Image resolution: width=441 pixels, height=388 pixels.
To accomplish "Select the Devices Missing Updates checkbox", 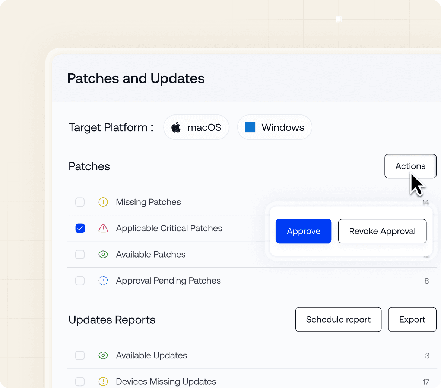I will 80,382.
